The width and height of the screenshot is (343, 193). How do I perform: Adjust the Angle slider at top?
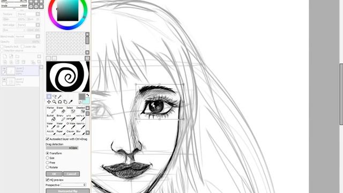[14, 6]
